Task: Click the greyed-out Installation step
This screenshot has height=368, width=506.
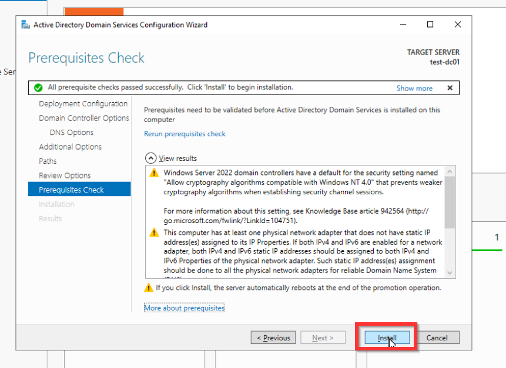Action: (x=56, y=204)
